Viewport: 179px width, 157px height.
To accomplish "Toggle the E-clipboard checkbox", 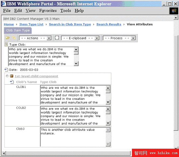I will (x=57, y=38).
